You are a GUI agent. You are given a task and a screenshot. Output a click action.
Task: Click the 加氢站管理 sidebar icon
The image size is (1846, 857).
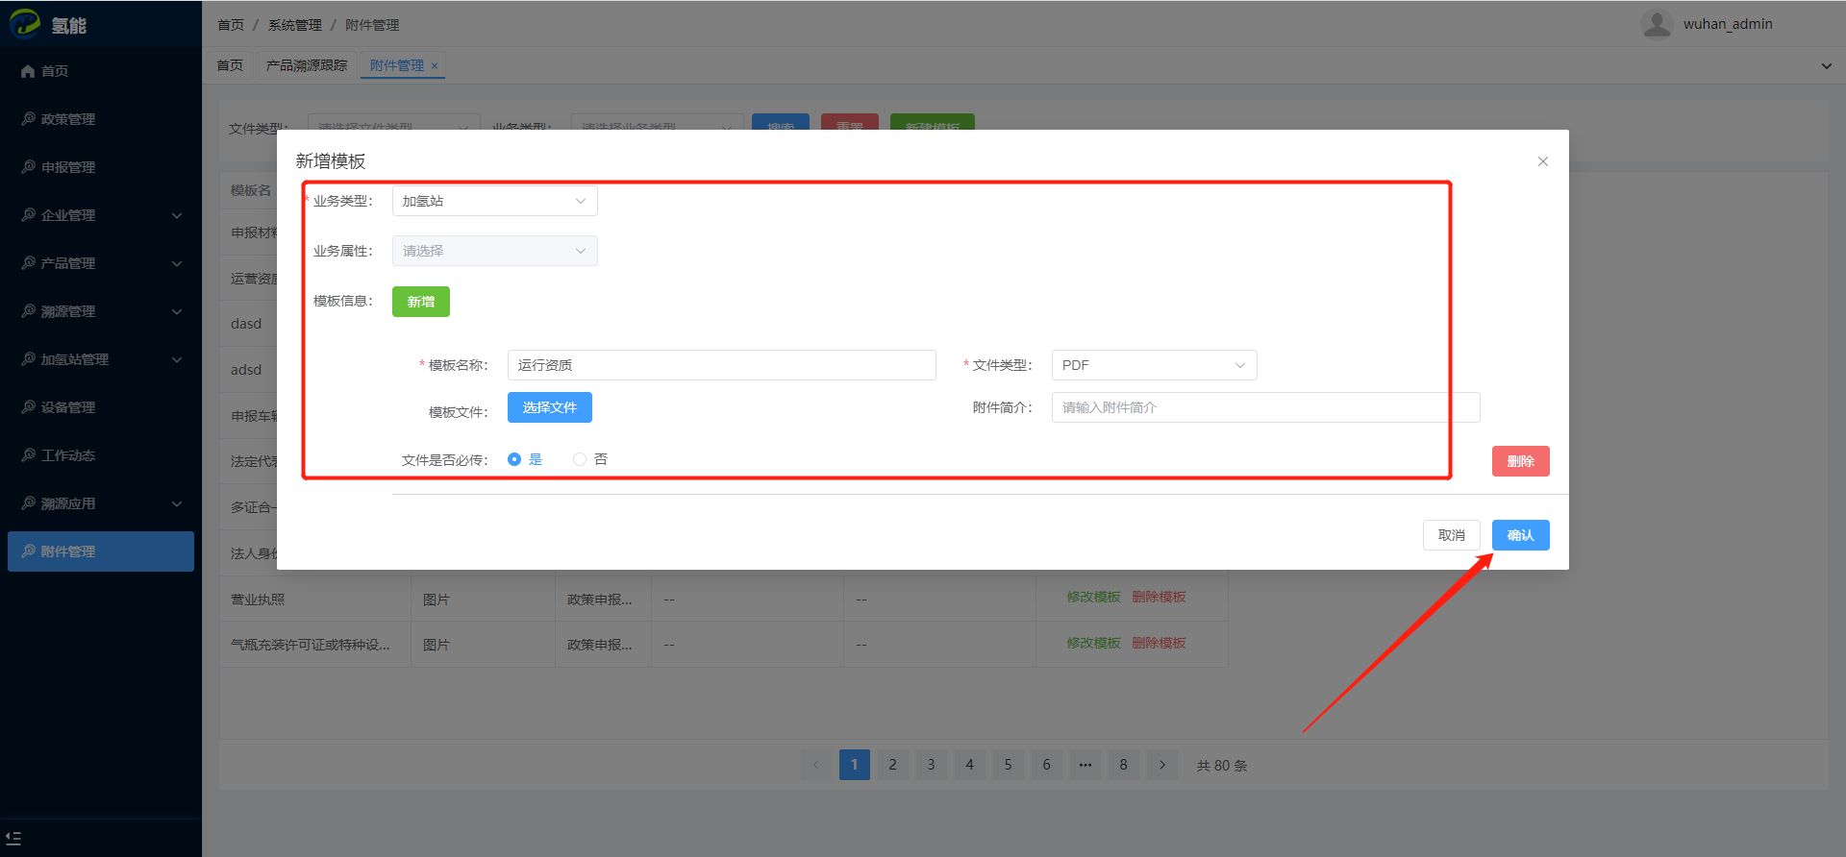pyautogui.click(x=29, y=358)
